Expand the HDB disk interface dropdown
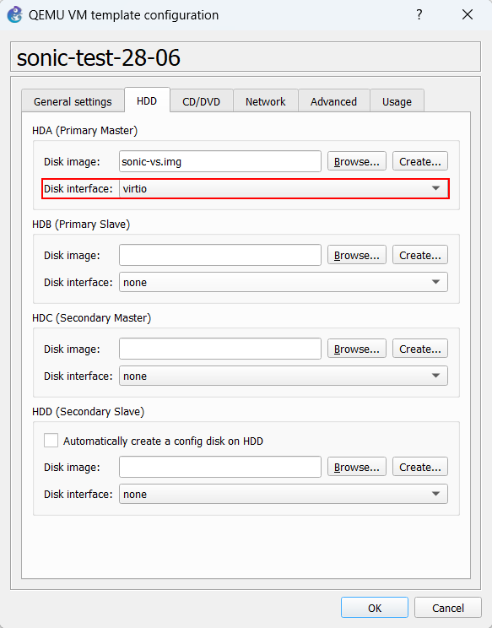 click(284, 283)
